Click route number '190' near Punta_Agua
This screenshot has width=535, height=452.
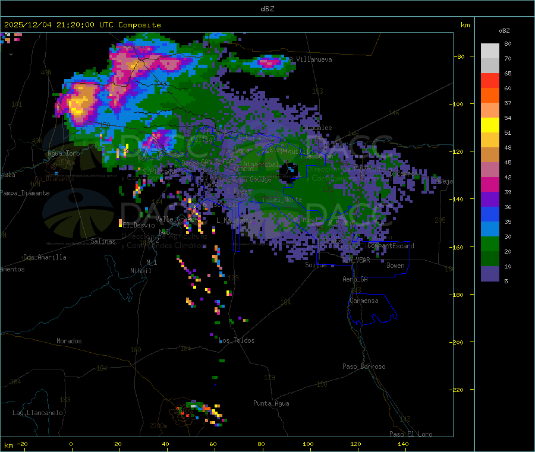[x=322, y=384]
